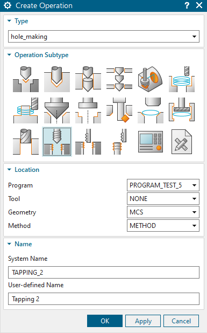
Task: Select the Countersinking cone tool icon
Action: (x=57, y=110)
